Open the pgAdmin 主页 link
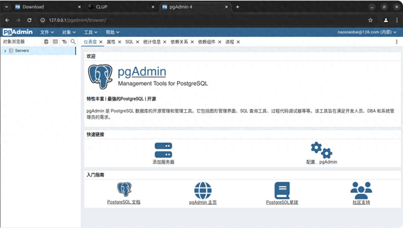Image resolution: width=403 pixels, height=228 pixels. pyautogui.click(x=203, y=202)
